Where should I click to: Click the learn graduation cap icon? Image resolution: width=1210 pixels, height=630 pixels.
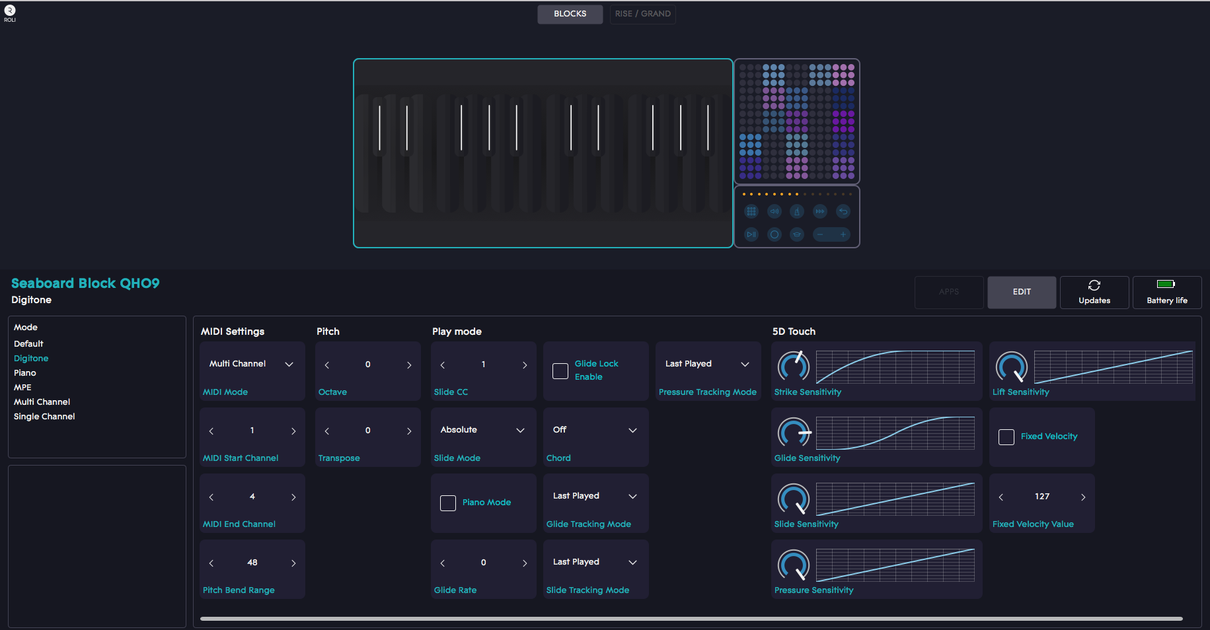797,234
